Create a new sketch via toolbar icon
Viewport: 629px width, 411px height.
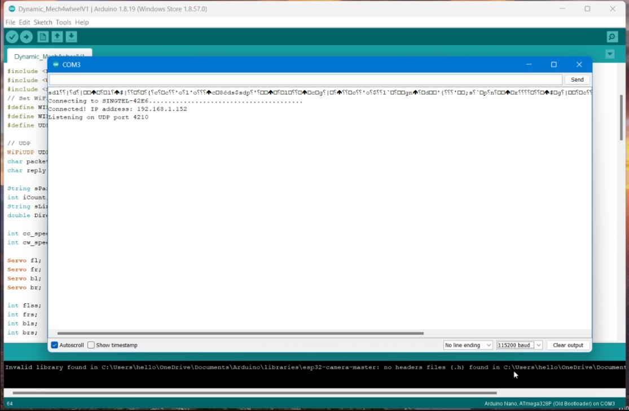point(43,37)
